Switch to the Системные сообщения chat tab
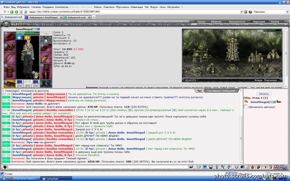Viewport: 290px width, 181px height. tap(221, 91)
